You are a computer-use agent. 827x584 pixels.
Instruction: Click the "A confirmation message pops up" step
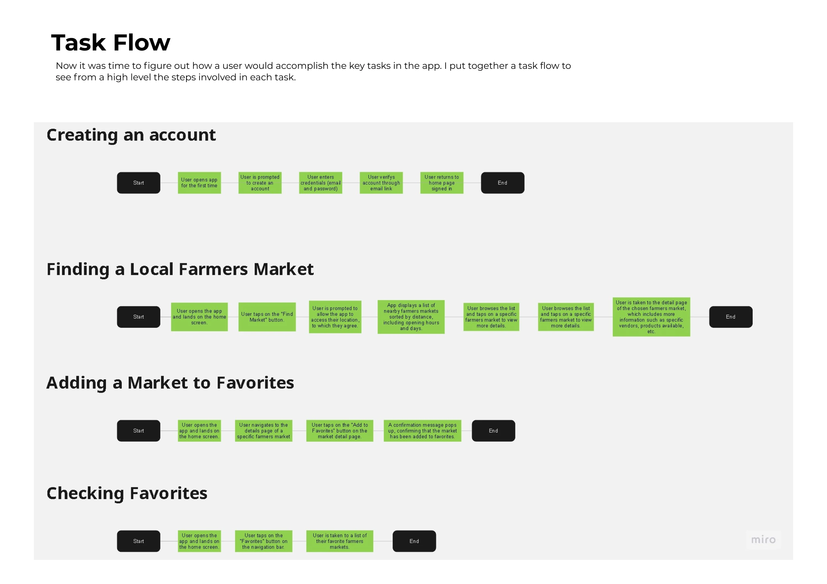click(x=422, y=431)
